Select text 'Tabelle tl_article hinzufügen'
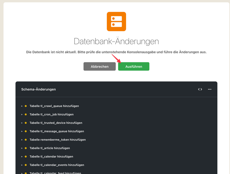Image resolution: width=230 pixels, height=174 pixels. 50,148
